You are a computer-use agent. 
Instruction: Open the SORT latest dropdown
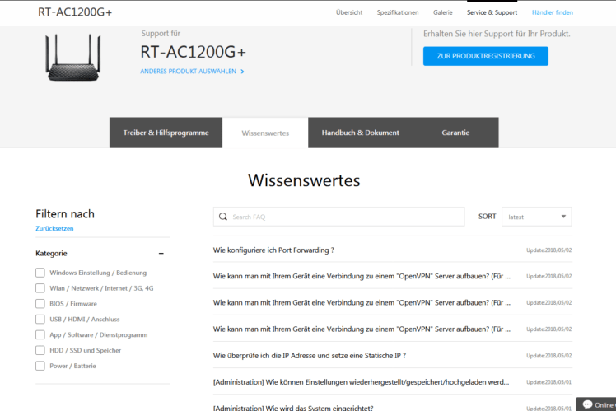[x=536, y=217]
